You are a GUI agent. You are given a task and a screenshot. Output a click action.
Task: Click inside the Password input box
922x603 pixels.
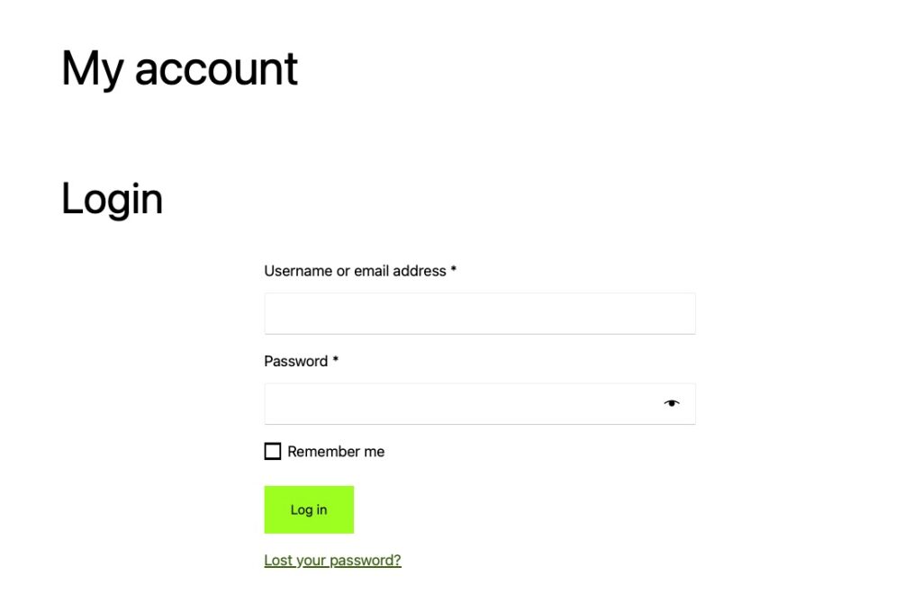point(459,403)
